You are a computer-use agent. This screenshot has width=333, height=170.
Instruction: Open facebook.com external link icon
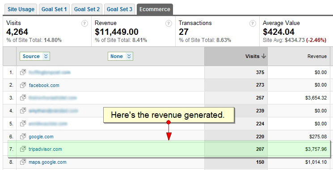pos(23,85)
